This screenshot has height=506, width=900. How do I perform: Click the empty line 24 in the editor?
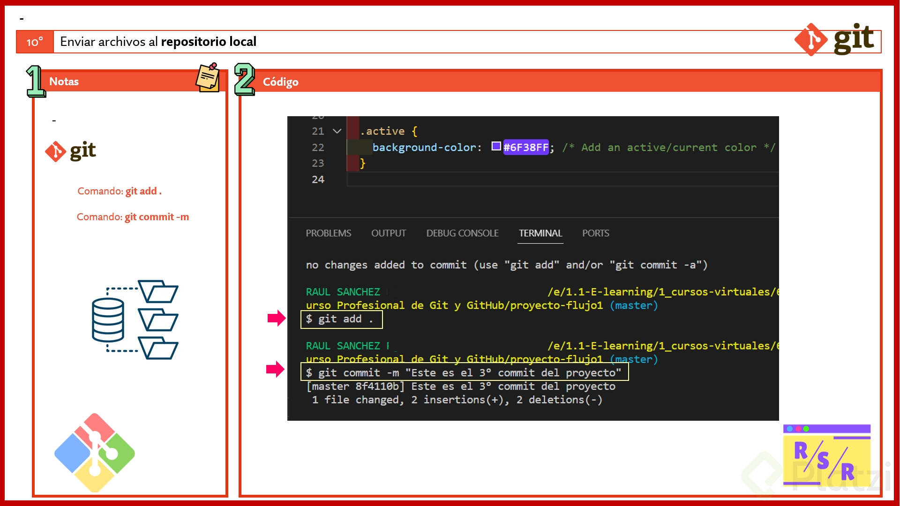coord(562,179)
